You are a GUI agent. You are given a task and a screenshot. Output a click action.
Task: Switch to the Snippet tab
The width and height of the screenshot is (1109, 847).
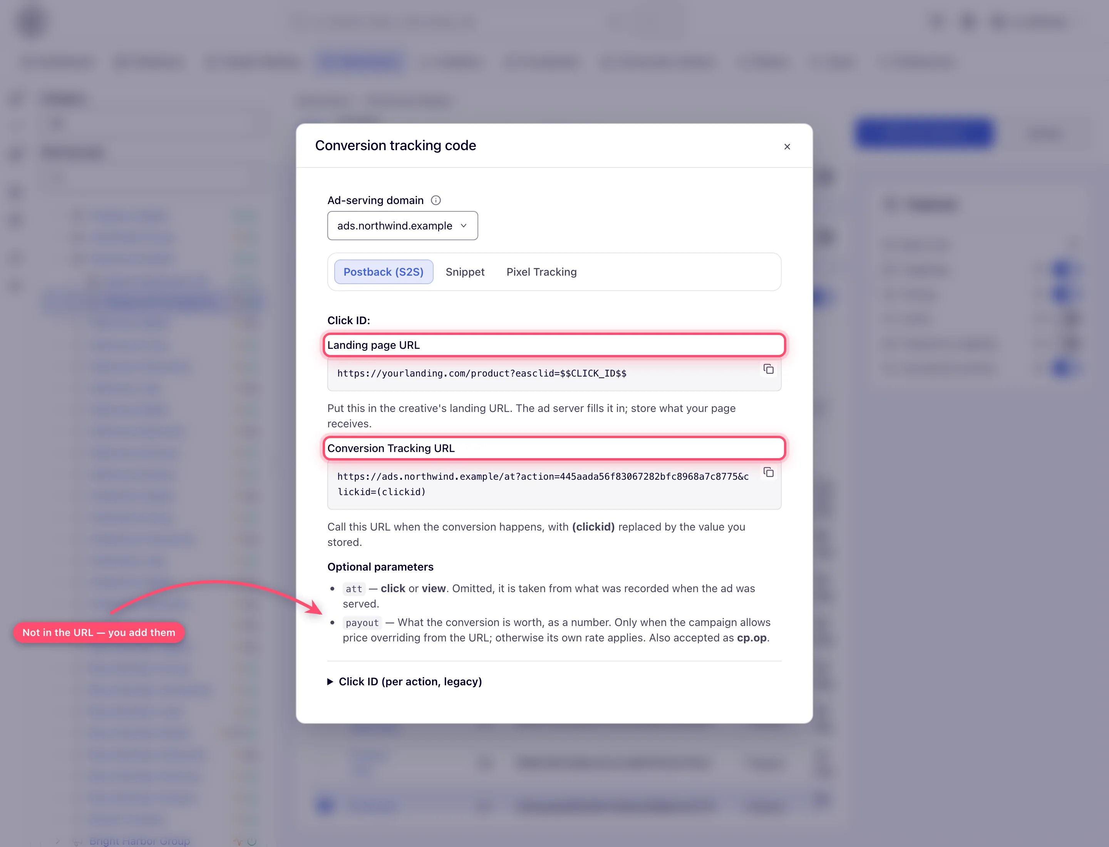pyautogui.click(x=465, y=272)
